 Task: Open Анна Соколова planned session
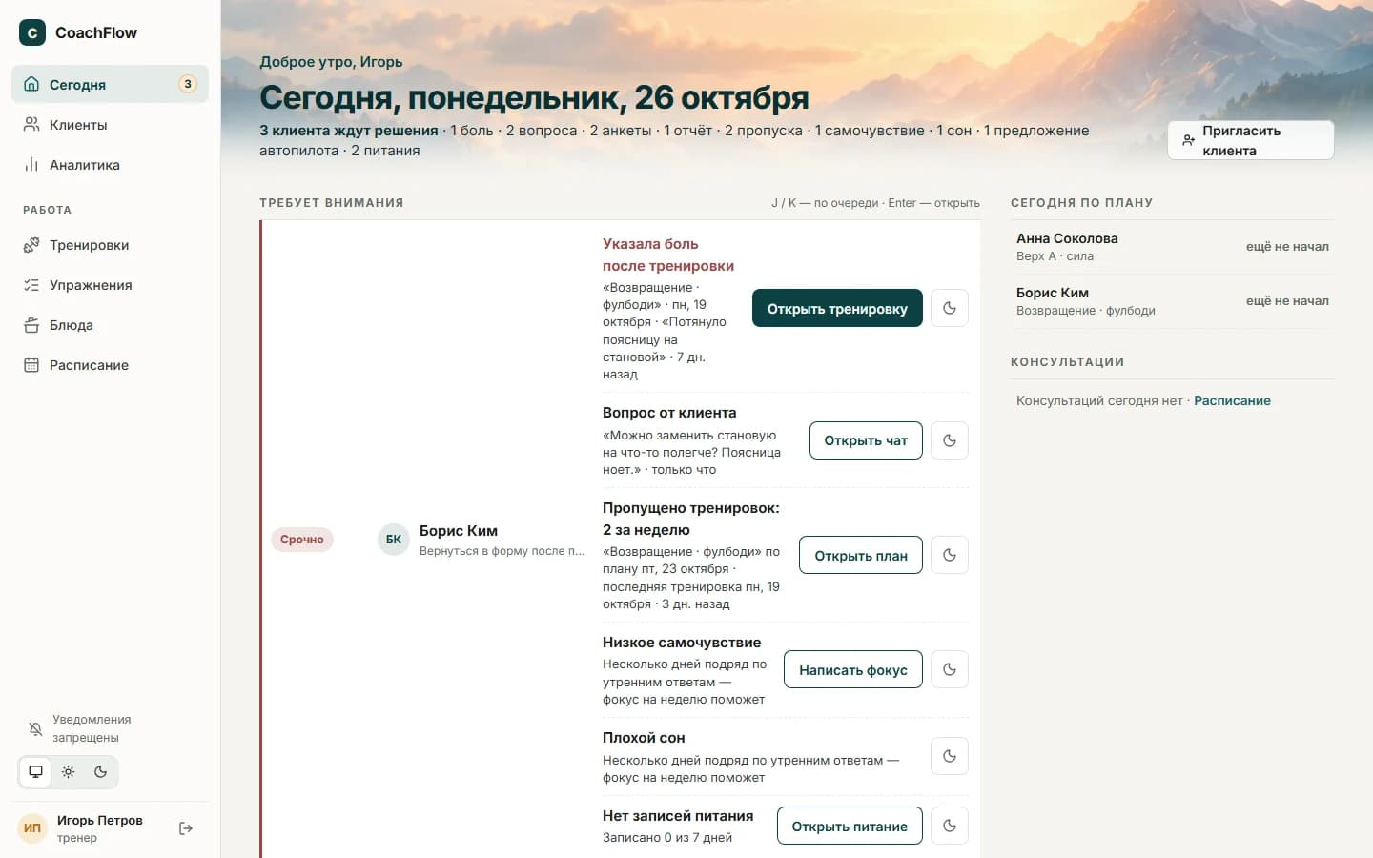click(1172, 247)
